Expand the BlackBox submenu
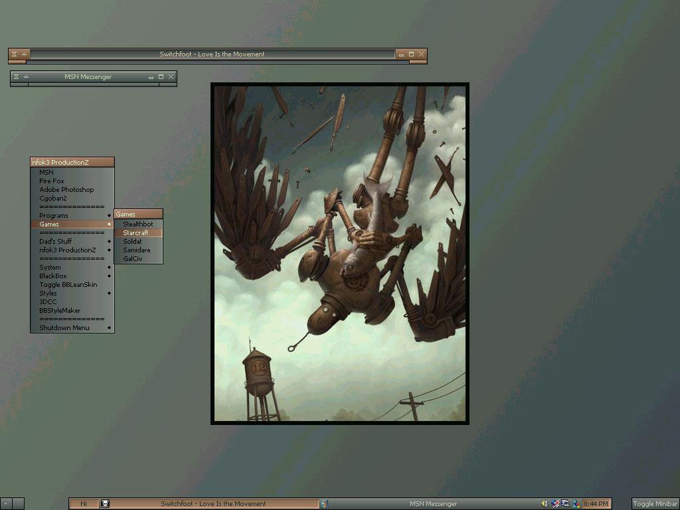 pyautogui.click(x=72, y=276)
